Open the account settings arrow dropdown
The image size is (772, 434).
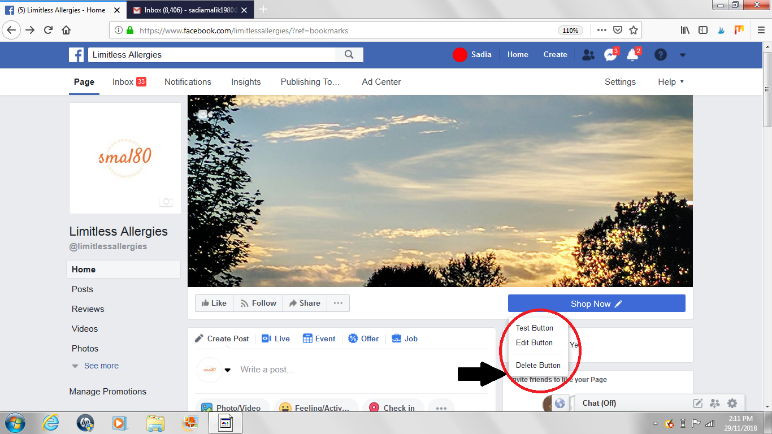click(682, 54)
